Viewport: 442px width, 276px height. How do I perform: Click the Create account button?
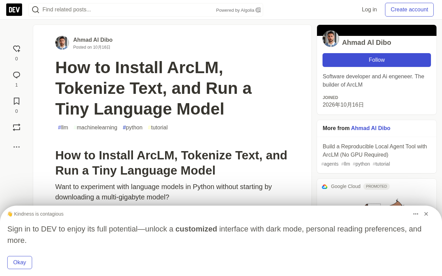coord(409,10)
